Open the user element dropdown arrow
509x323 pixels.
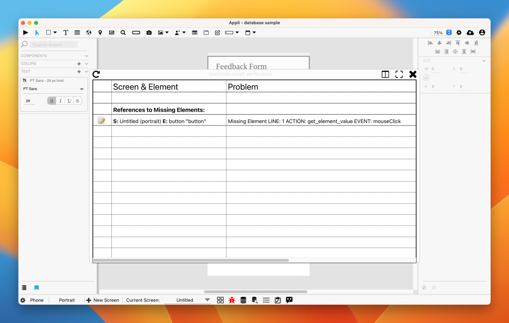[x=184, y=32]
